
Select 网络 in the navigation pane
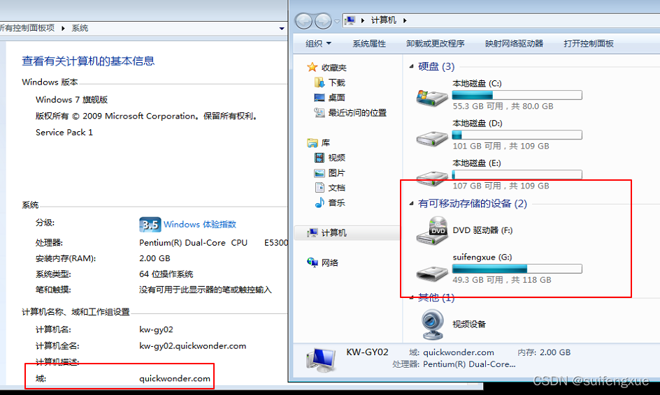click(329, 262)
